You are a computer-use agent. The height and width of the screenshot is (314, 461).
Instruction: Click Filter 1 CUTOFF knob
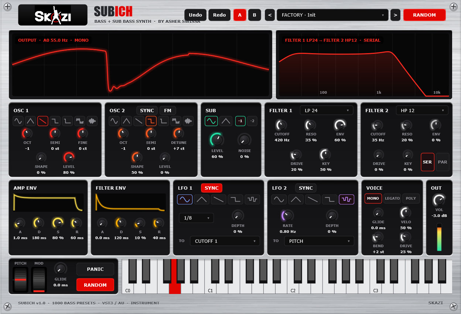click(282, 125)
